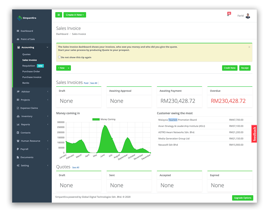Select the Point of Sale sidebar icon

[18, 39]
